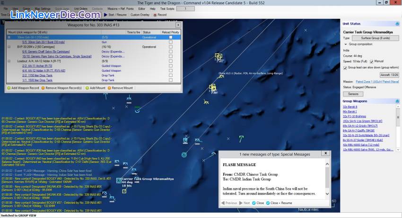Click the red Record icon

155,15
